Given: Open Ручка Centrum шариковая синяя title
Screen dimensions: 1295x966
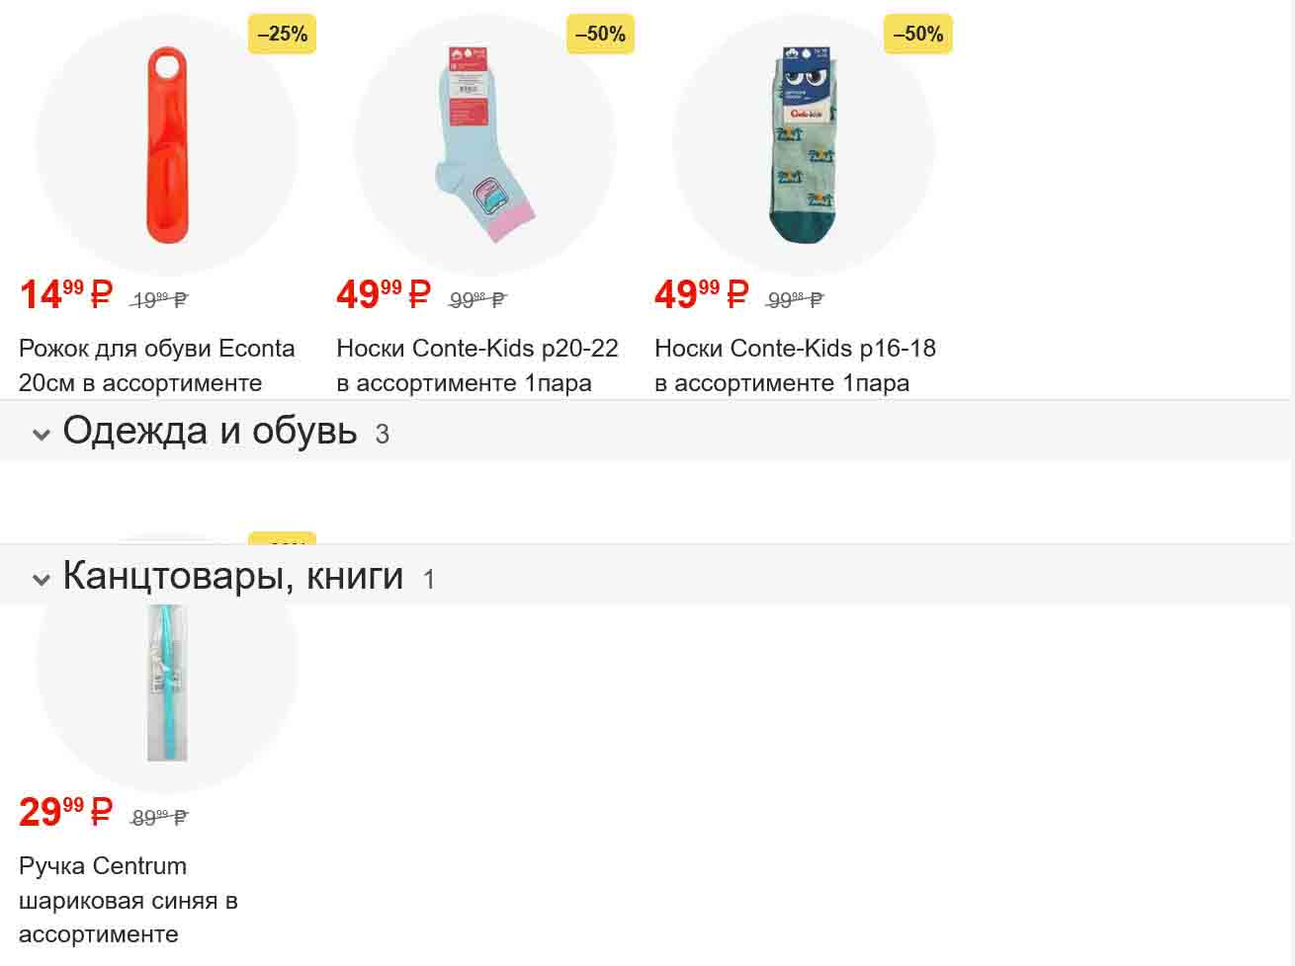Looking at the screenshot, I should (x=128, y=900).
